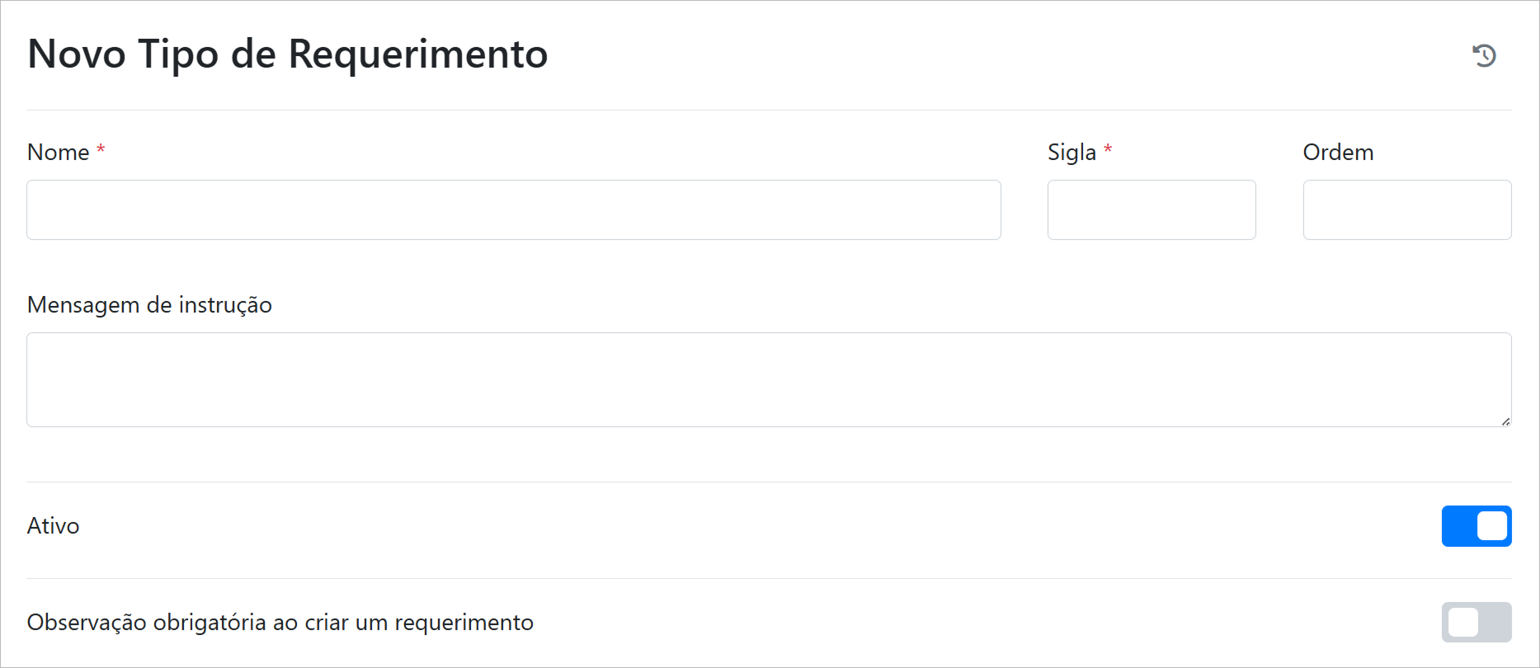Click the divider between Ativo and Observação rows
The height and width of the screenshot is (668, 1540).
767,578
